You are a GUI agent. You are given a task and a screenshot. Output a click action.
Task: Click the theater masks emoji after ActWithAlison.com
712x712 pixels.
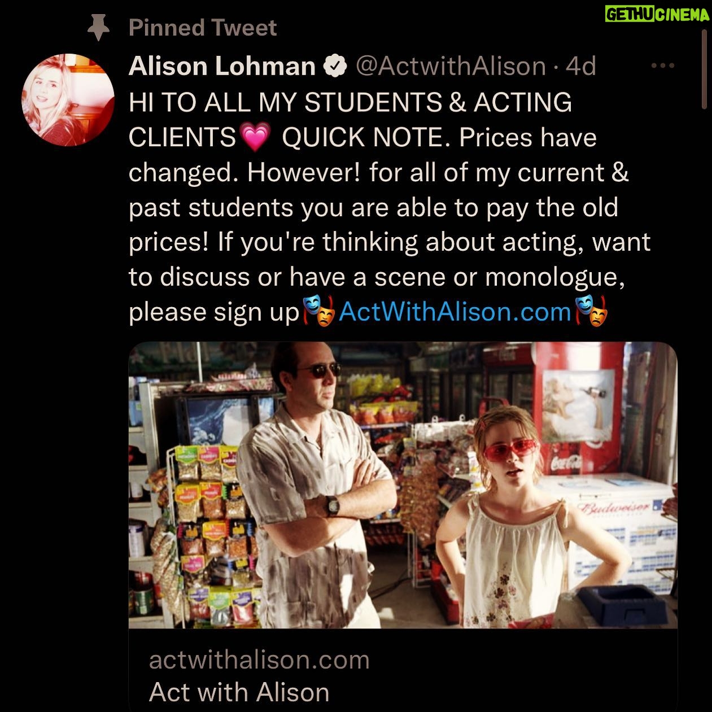point(591,312)
